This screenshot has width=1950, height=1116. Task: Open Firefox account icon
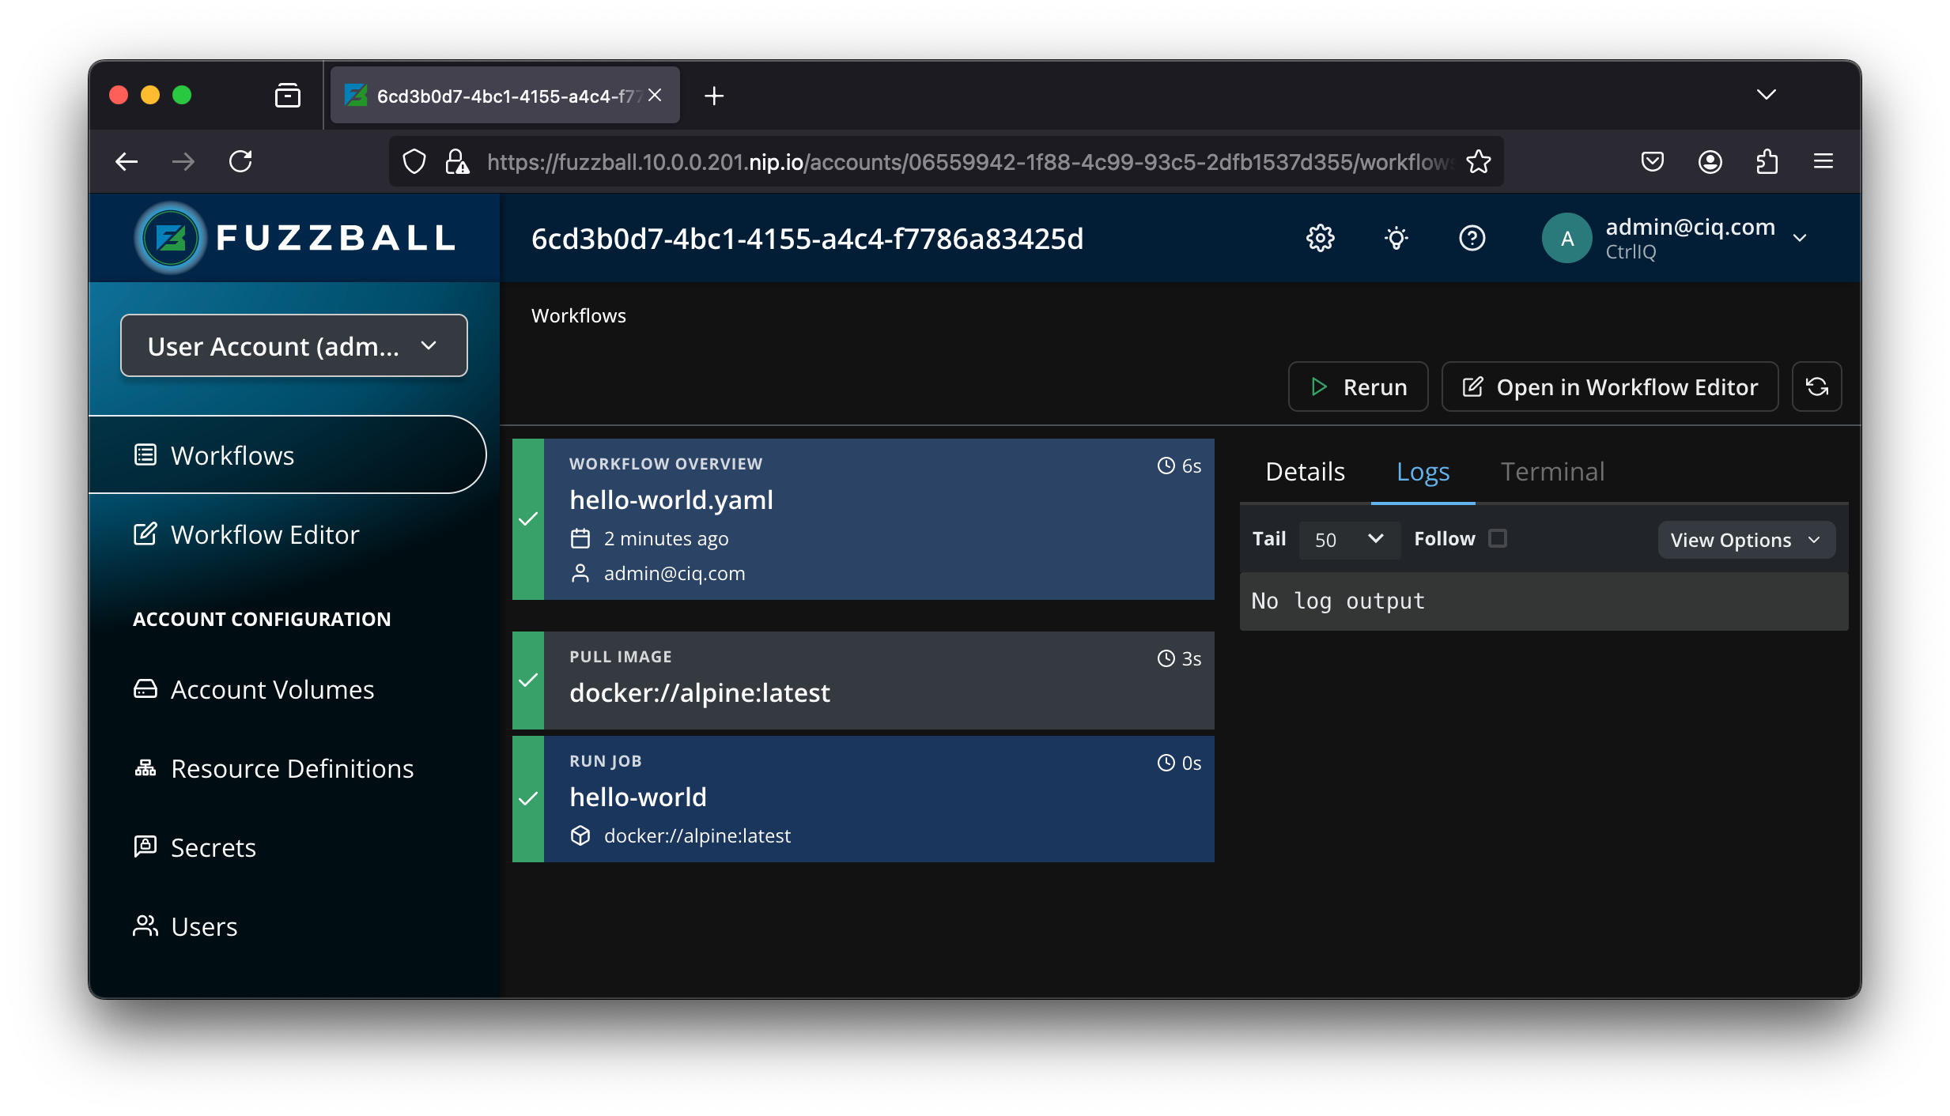1710,162
